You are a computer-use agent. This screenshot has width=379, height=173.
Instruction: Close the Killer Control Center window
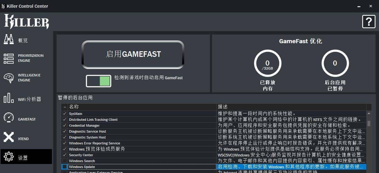coord(371,6)
